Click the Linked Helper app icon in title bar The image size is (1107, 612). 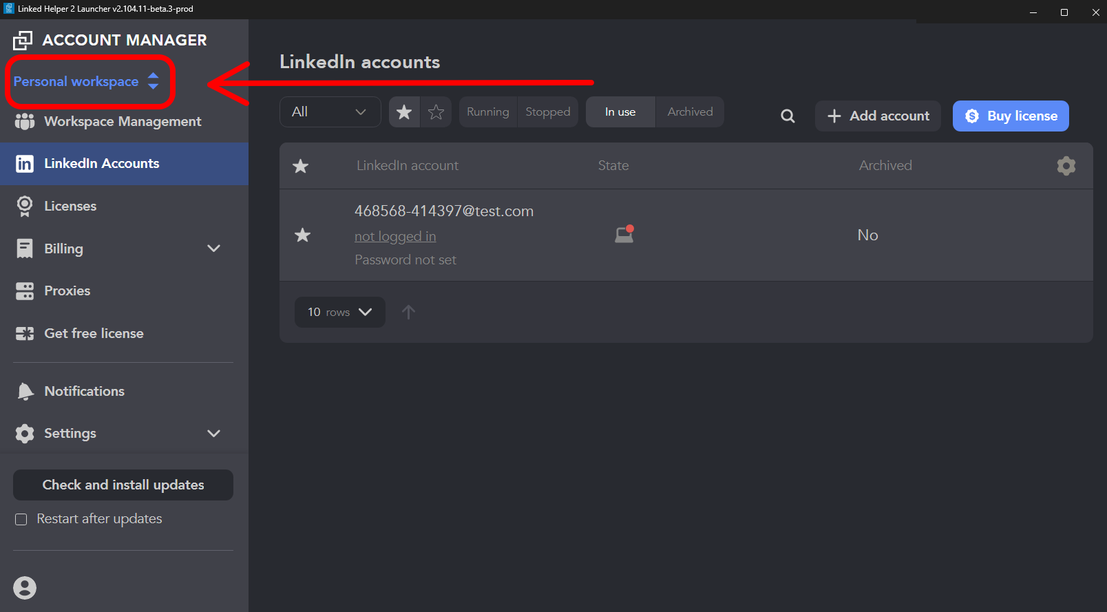pyautogui.click(x=9, y=9)
